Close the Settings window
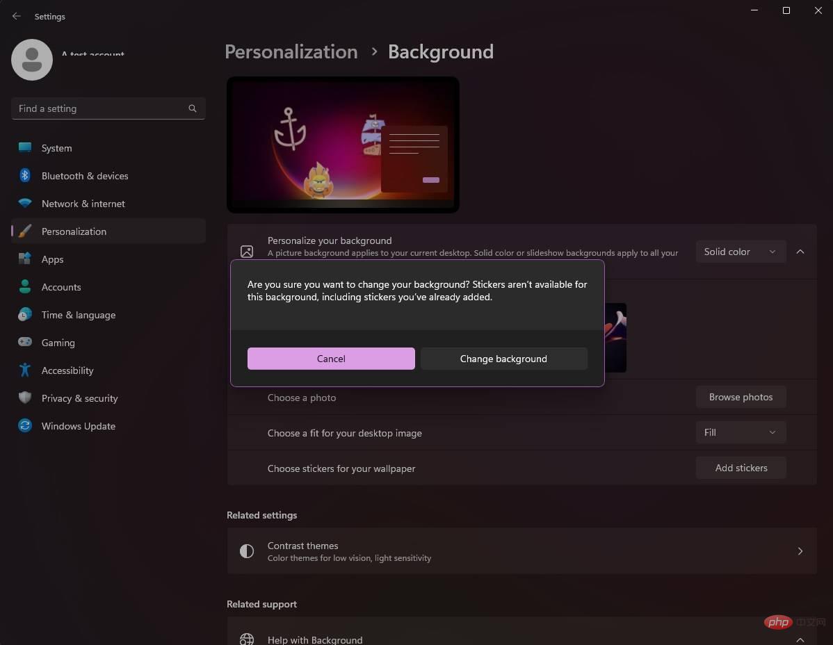Image resolution: width=833 pixels, height=645 pixels. pyautogui.click(x=818, y=10)
